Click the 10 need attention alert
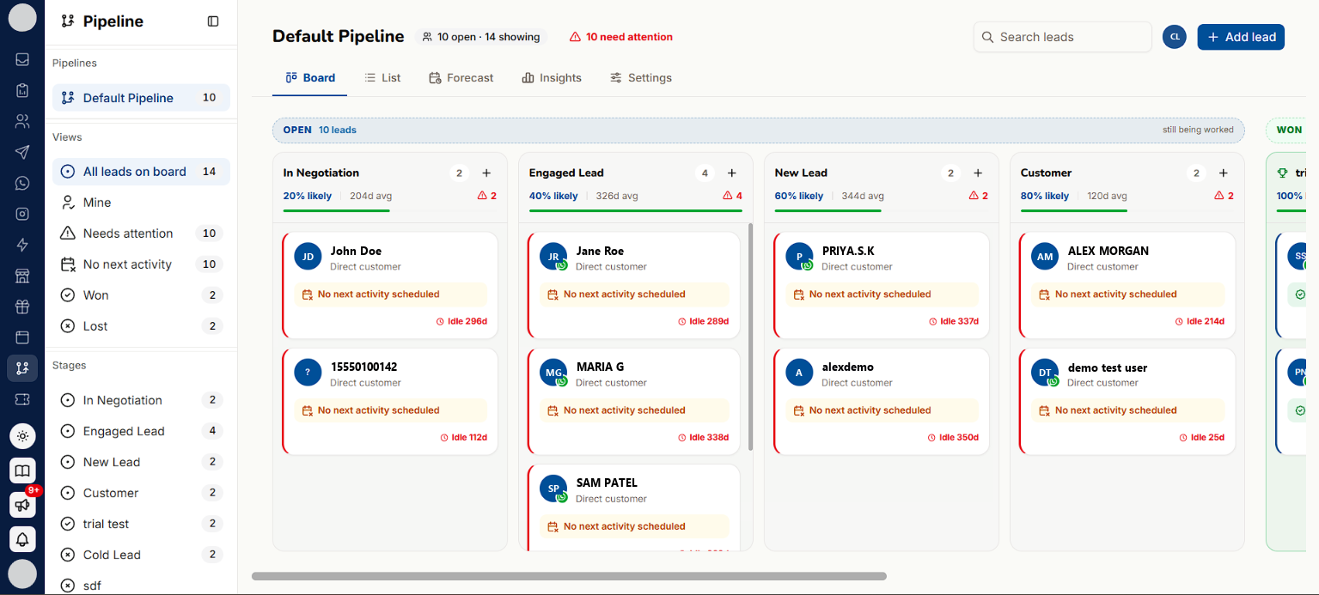 [621, 37]
